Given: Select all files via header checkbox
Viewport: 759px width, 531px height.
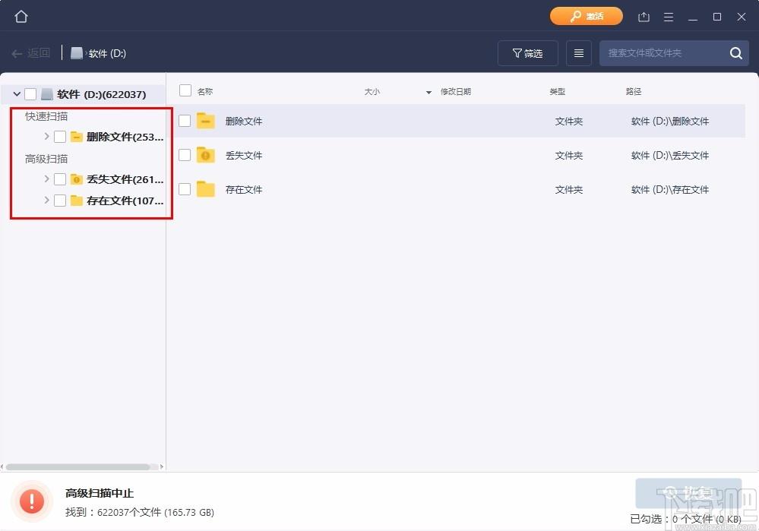Looking at the screenshot, I should click(185, 90).
